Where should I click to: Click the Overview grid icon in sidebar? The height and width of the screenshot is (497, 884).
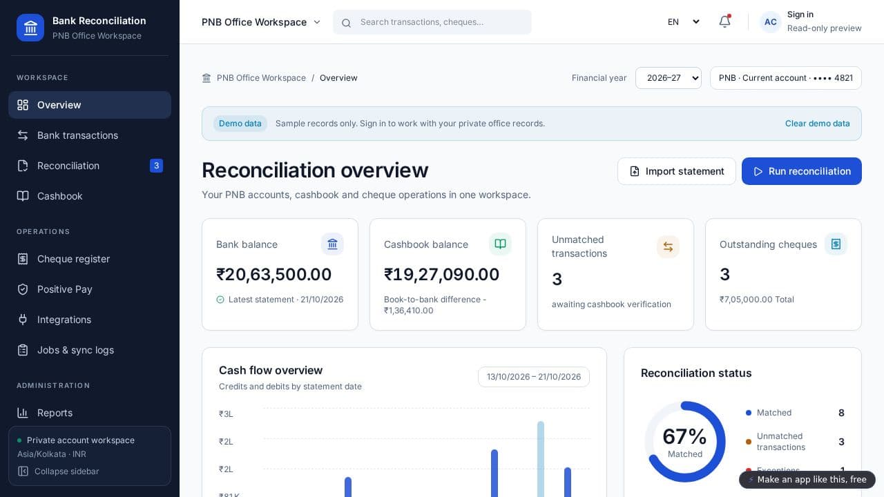[x=23, y=105]
